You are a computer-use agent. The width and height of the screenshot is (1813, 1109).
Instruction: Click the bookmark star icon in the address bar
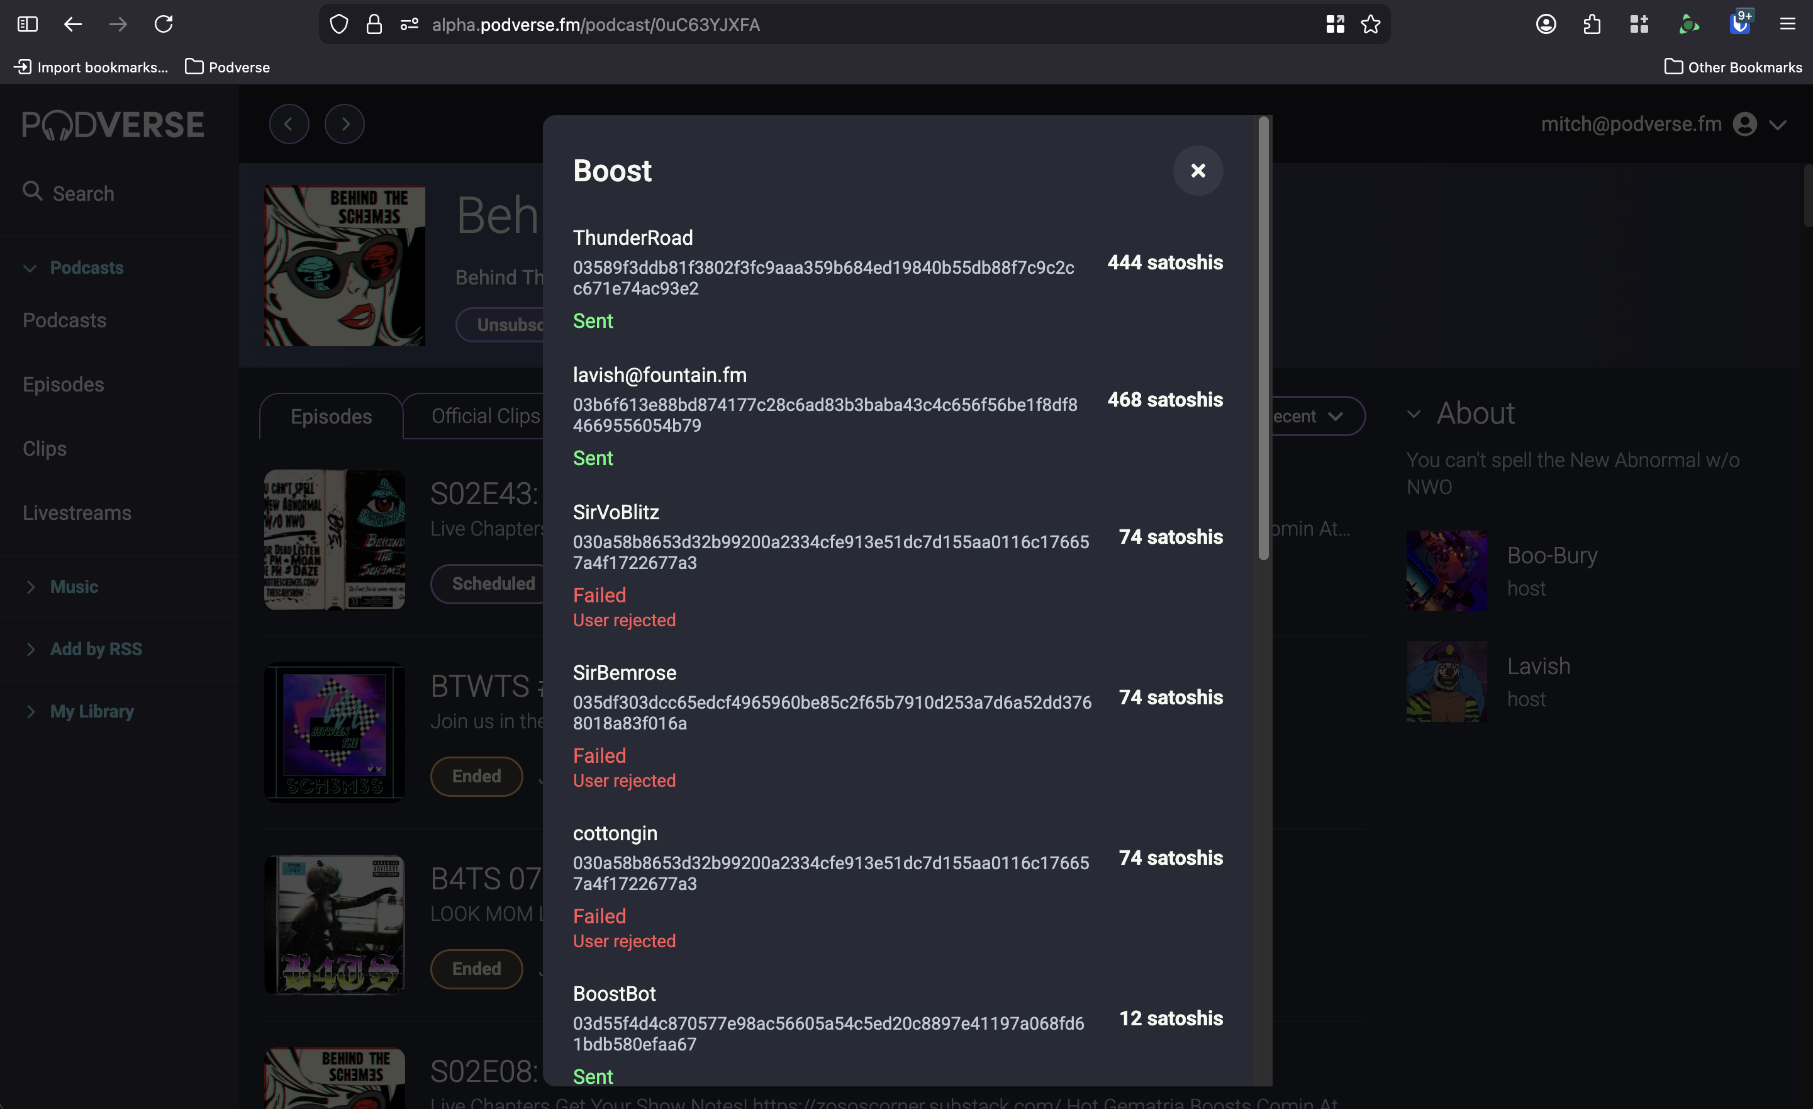(1370, 25)
